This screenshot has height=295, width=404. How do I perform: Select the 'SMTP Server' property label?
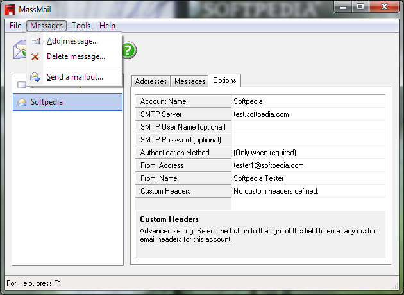pos(183,114)
